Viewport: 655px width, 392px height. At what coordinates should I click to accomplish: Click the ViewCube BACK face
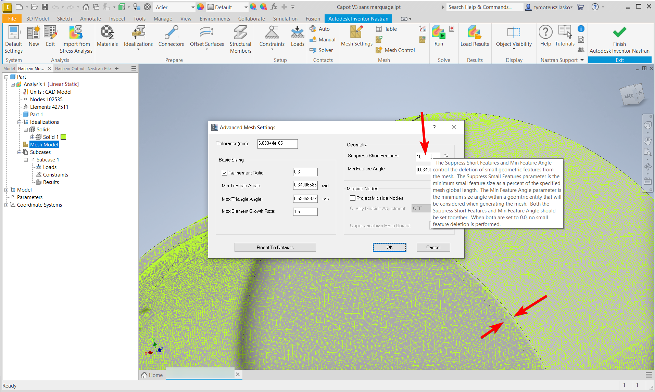coord(629,96)
